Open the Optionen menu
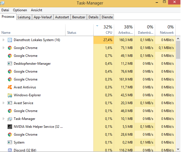Image resolution: width=181 pixels, height=152 pixels. 20,10
